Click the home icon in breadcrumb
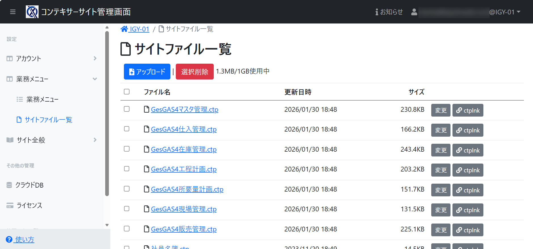 [x=124, y=29]
